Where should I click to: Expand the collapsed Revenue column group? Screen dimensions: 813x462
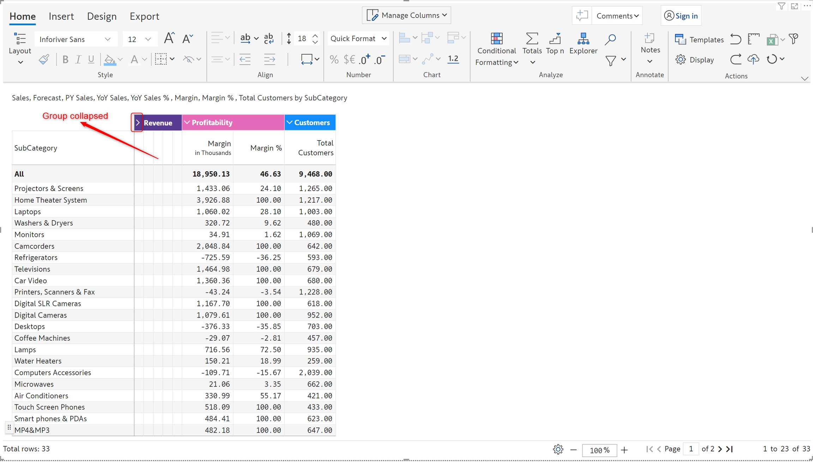coord(138,123)
